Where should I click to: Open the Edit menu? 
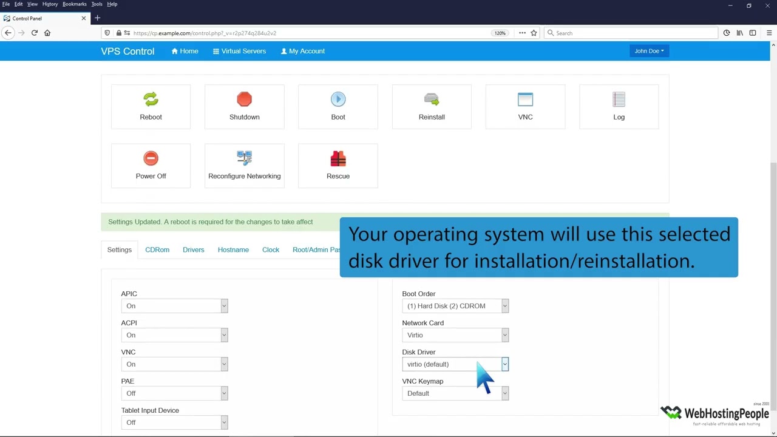[x=18, y=4]
